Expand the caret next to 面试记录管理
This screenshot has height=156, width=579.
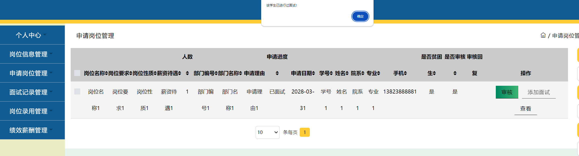point(51,91)
